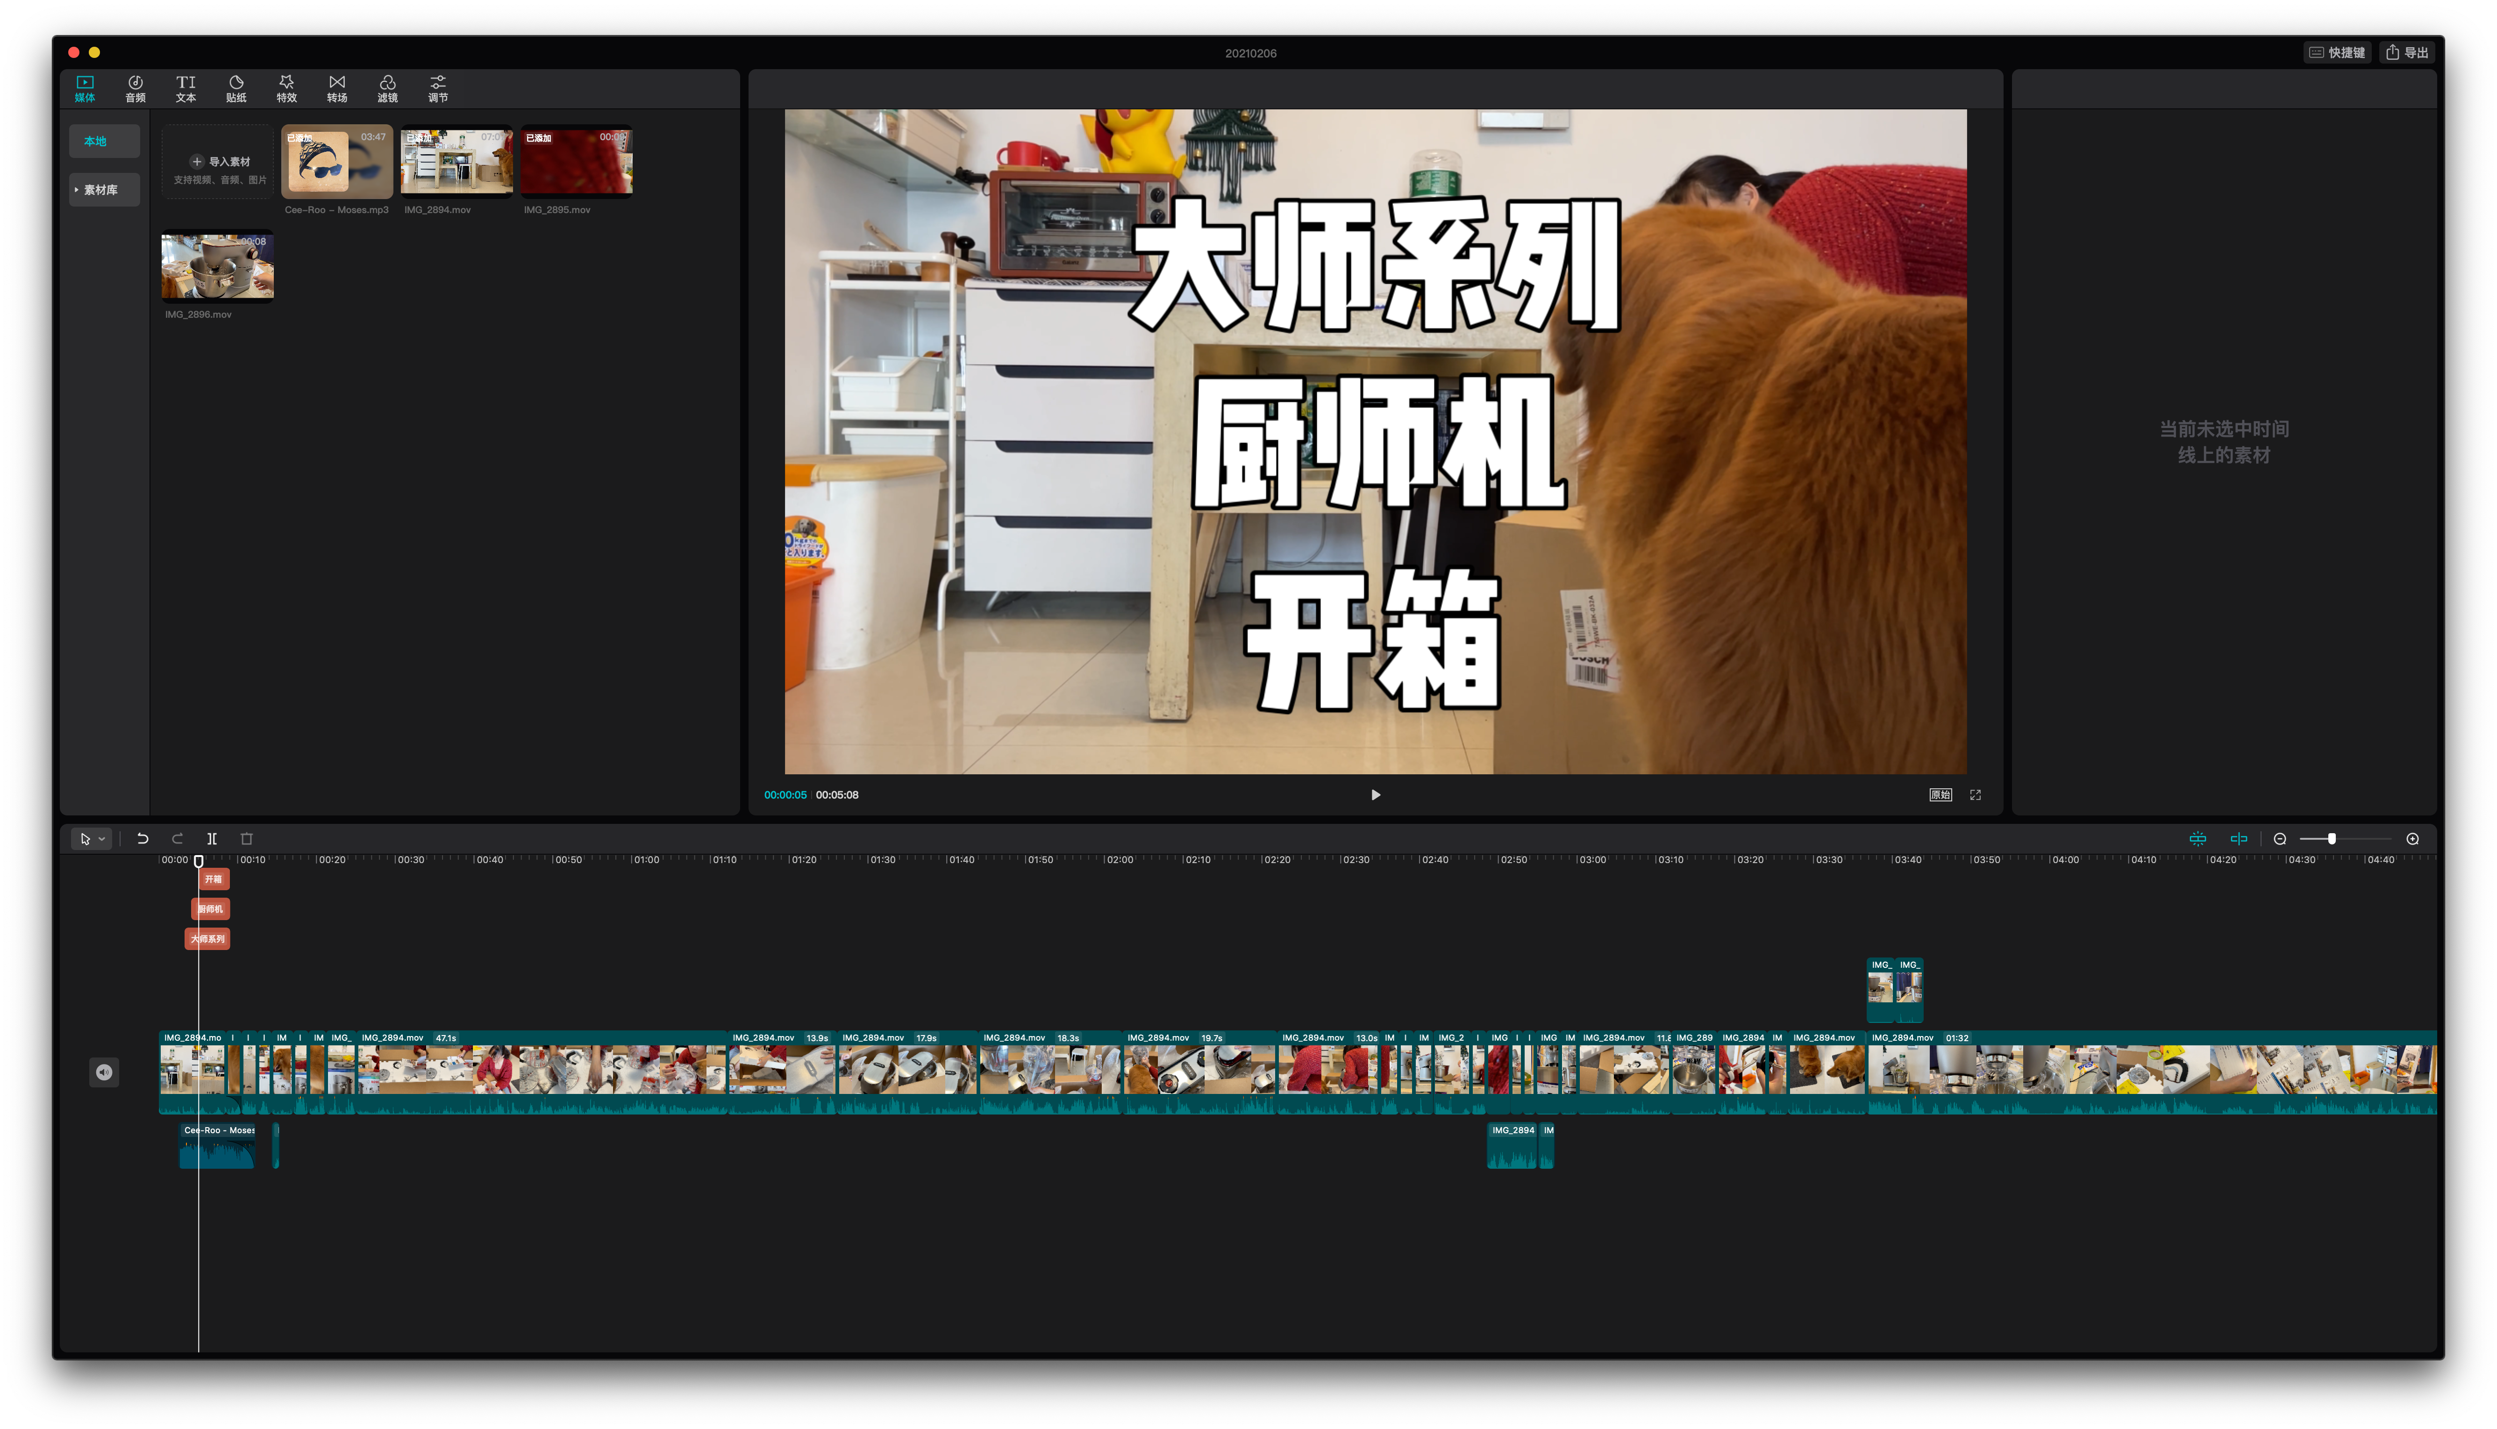2497x1429 pixels.
Task: Toggle timeline auto-snapping magnet icon
Action: [x=2198, y=838]
